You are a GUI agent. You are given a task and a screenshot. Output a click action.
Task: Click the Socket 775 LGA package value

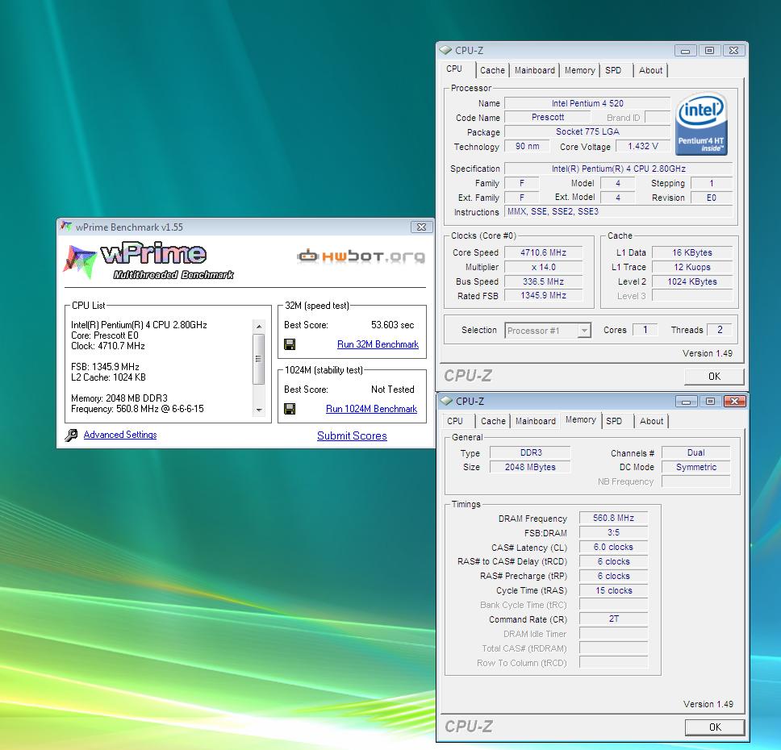[x=587, y=131]
